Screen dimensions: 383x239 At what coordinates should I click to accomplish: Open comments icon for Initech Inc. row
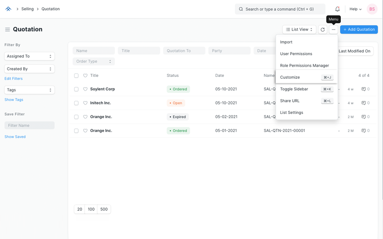click(x=364, y=103)
